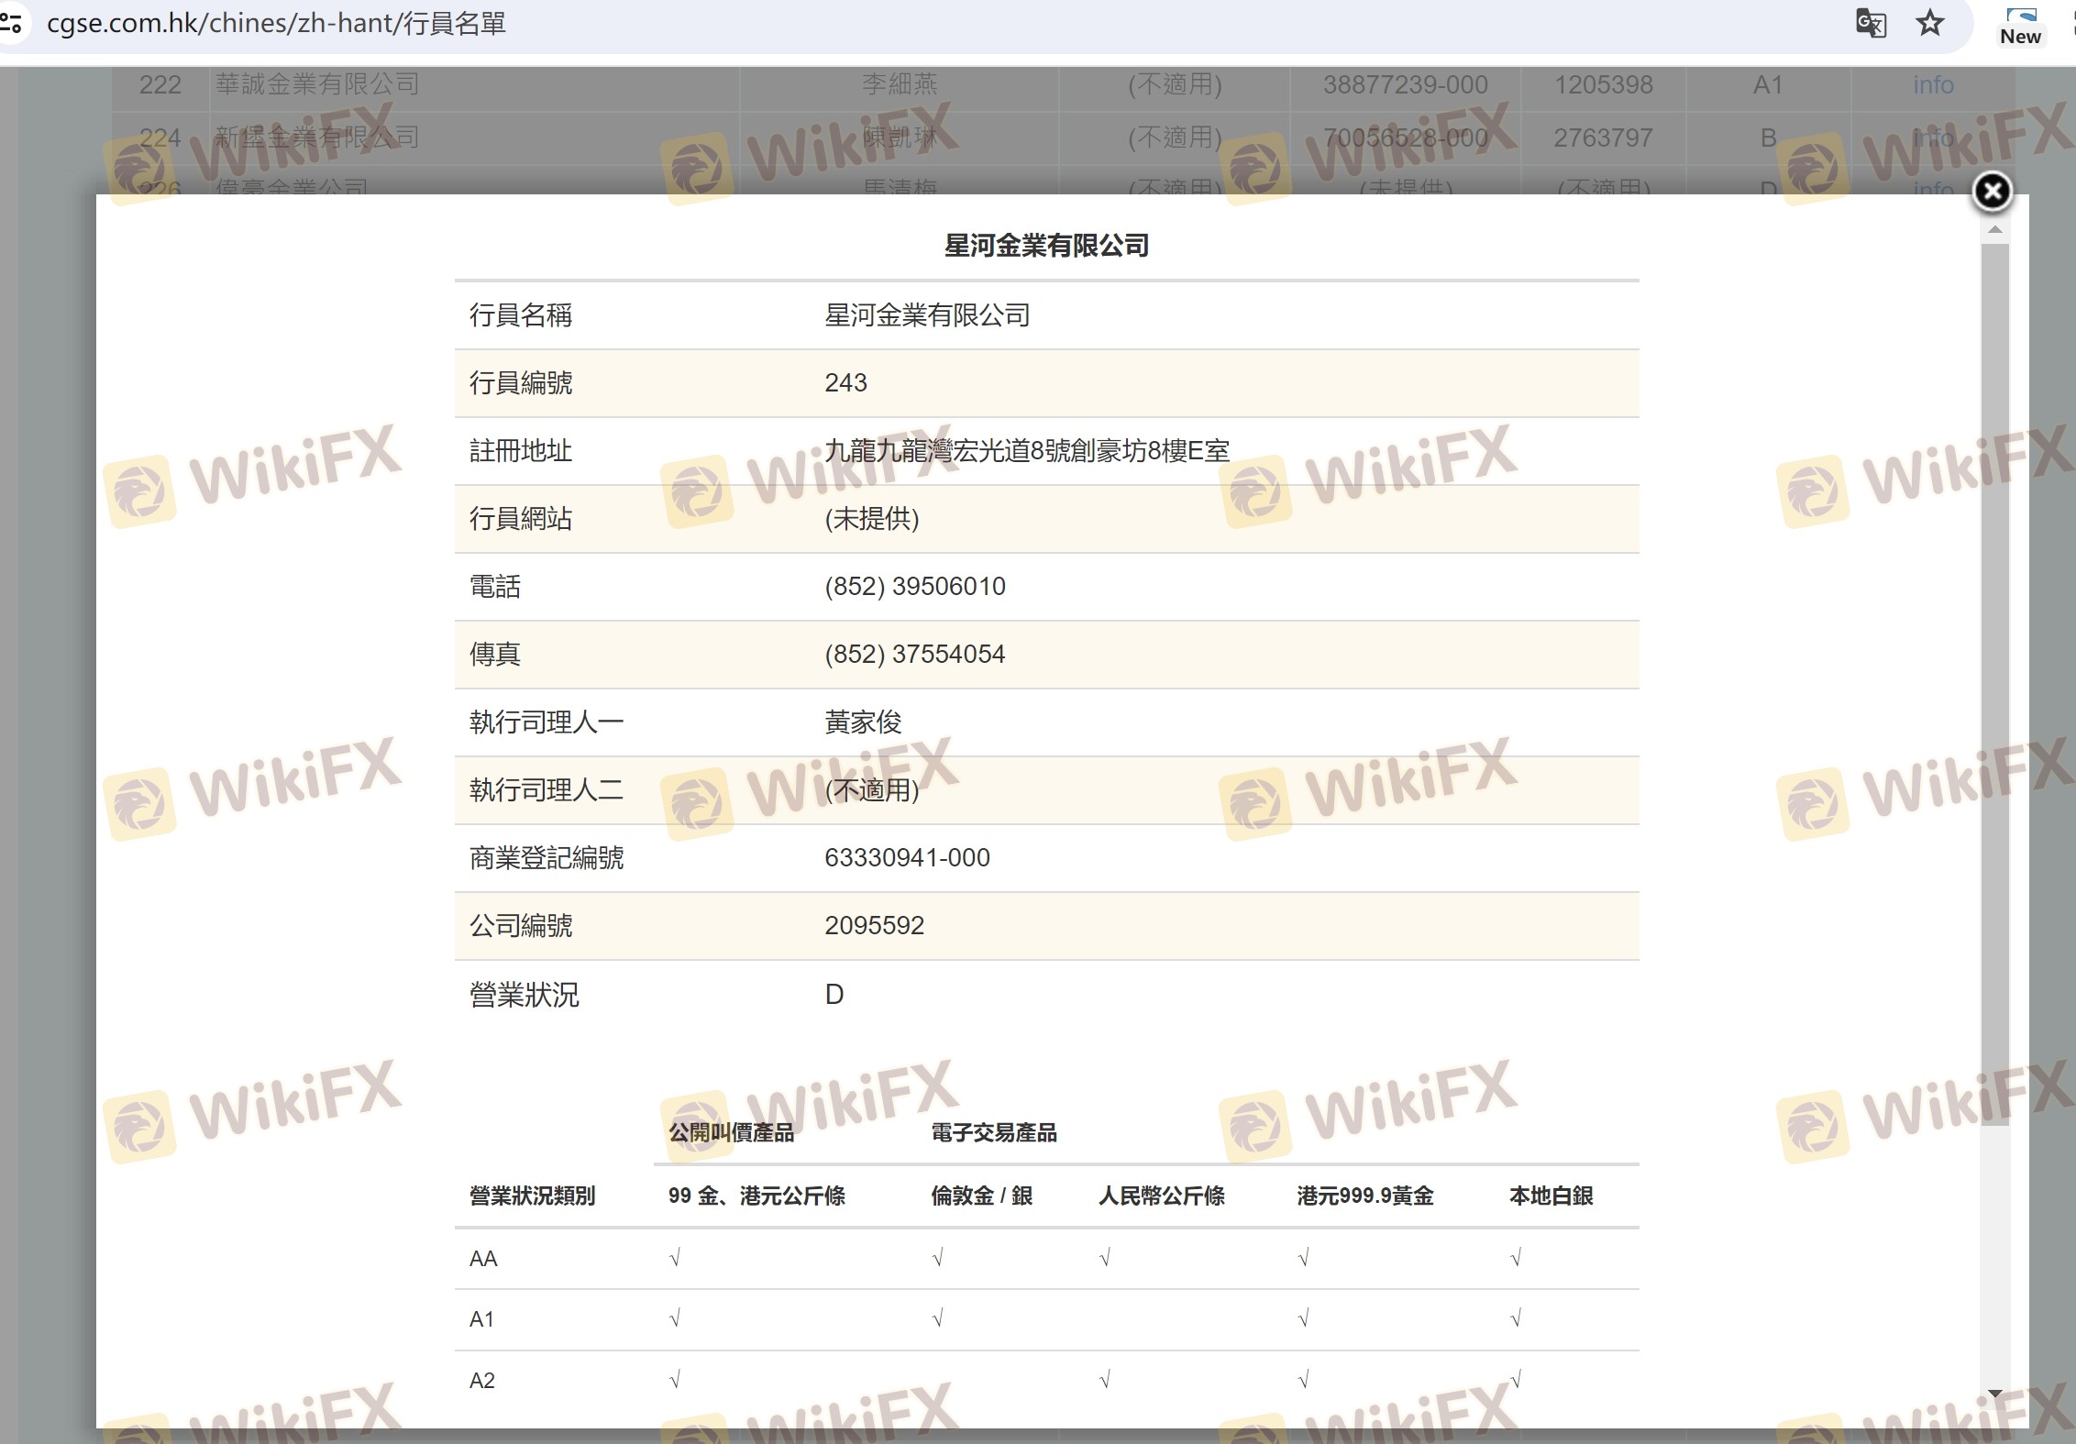Click the 公開叫價產品 group header
Screen dimensions: 2076x1444
731,1133
